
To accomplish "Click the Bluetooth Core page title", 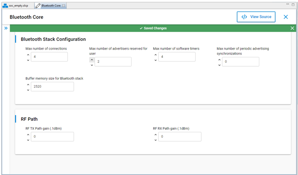I will 26,17.
